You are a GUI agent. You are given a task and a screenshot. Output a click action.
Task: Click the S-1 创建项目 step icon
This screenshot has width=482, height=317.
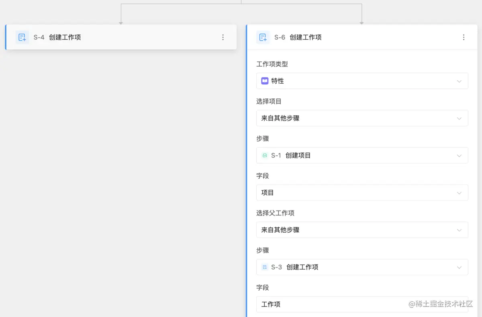click(265, 155)
